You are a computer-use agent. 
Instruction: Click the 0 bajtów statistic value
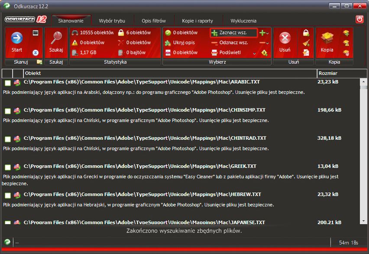(136, 52)
